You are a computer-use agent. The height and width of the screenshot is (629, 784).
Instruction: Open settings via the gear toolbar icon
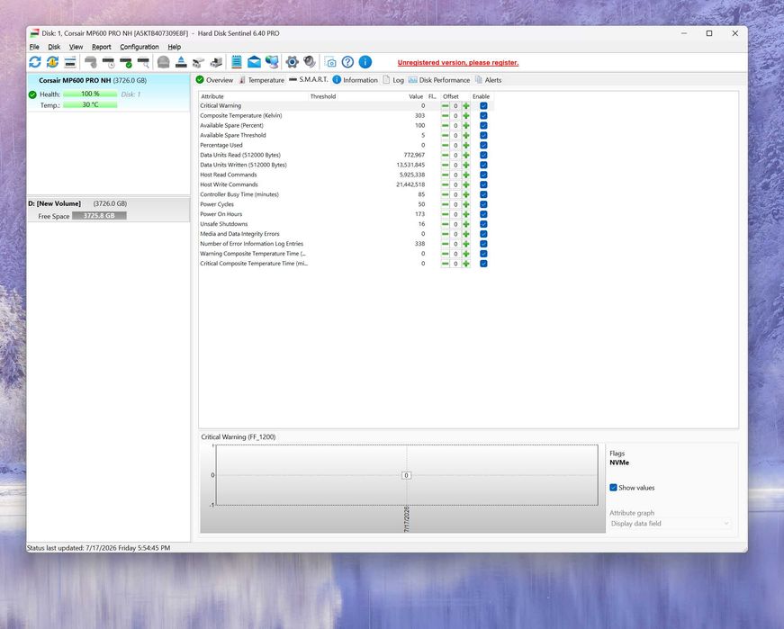[292, 62]
